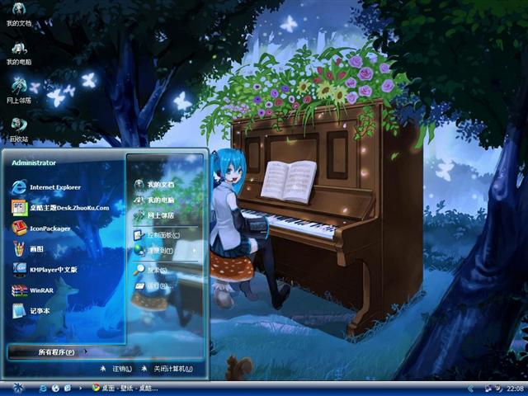This screenshot has width=528, height=396.
Task: Click first system tray icon near clock
Action: 488,389
